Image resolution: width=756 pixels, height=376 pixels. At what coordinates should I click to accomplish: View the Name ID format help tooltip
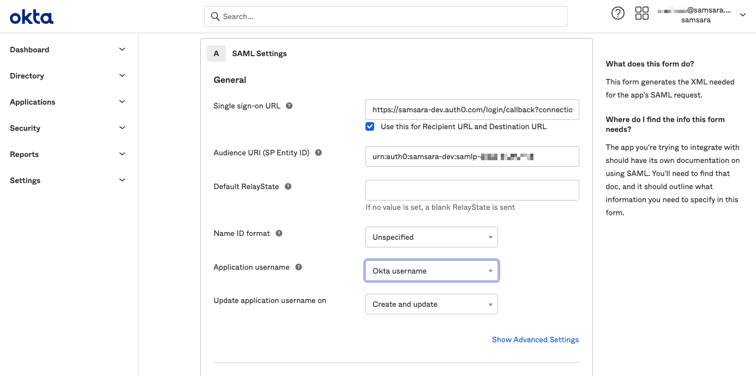tap(279, 233)
